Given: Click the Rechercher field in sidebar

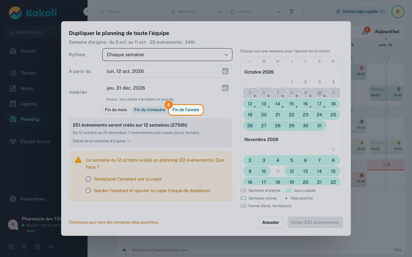Looking at the screenshot, I should pos(33,32).
